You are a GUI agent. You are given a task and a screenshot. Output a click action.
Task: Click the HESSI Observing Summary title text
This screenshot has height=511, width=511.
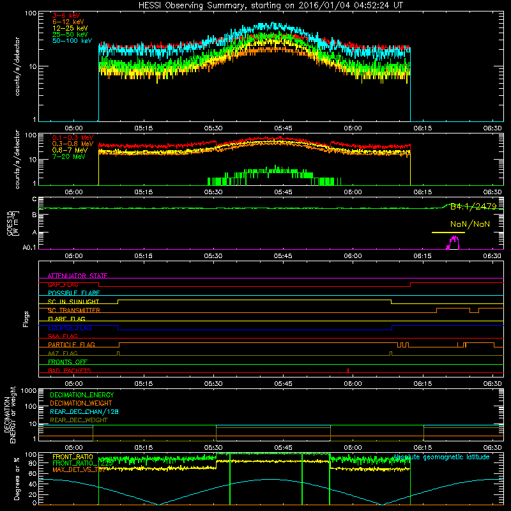tap(270, 5)
